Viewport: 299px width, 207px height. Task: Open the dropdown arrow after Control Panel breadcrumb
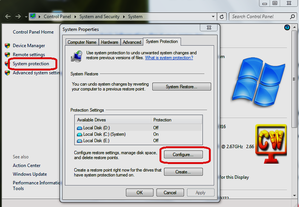pyautogui.click(x=75, y=17)
